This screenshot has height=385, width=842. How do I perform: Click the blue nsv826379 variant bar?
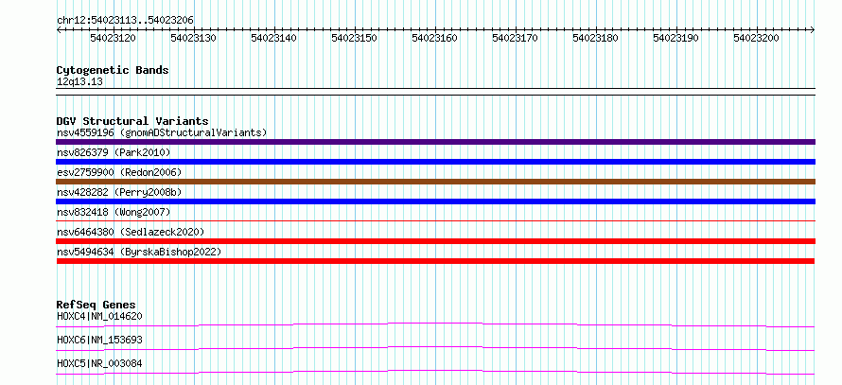click(435, 162)
